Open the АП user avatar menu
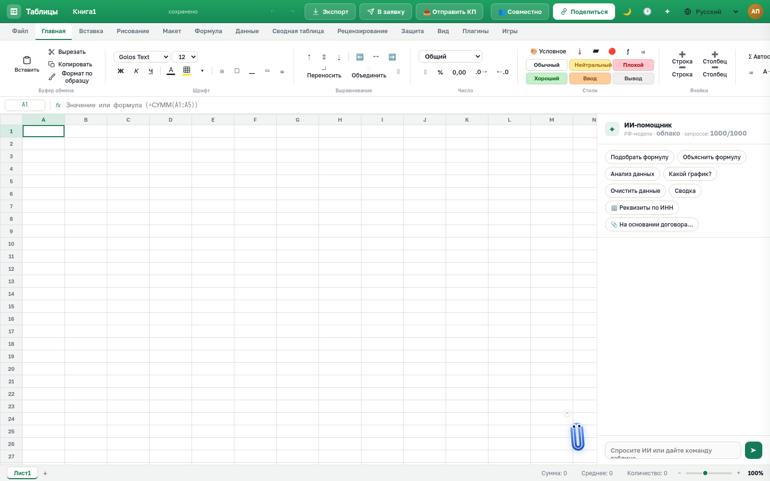The image size is (770, 481). coord(756,12)
